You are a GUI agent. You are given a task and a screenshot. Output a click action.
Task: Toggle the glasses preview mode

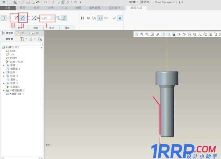106,18
